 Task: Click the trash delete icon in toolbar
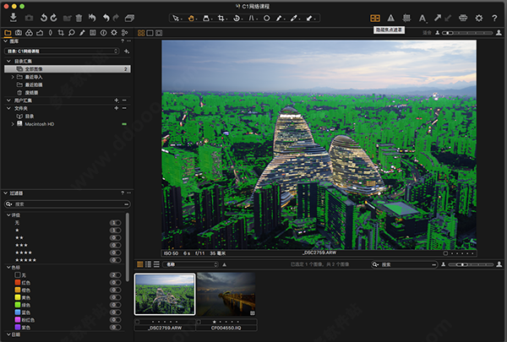click(79, 17)
